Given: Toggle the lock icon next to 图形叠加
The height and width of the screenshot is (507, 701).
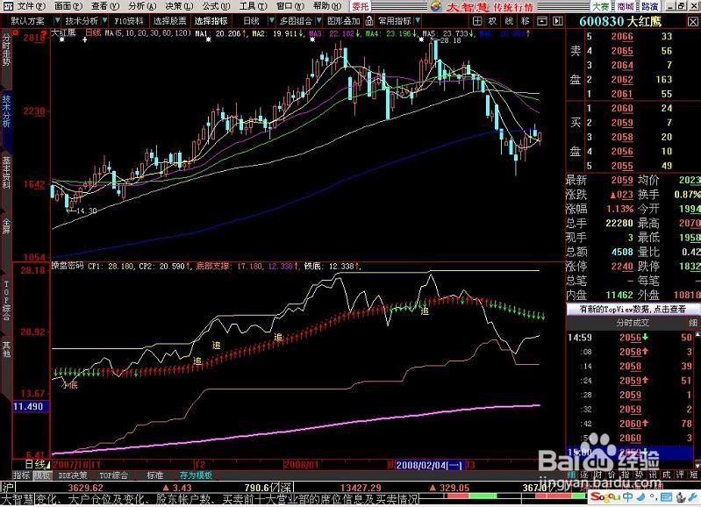Looking at the screenshot, I should point(368,20).
